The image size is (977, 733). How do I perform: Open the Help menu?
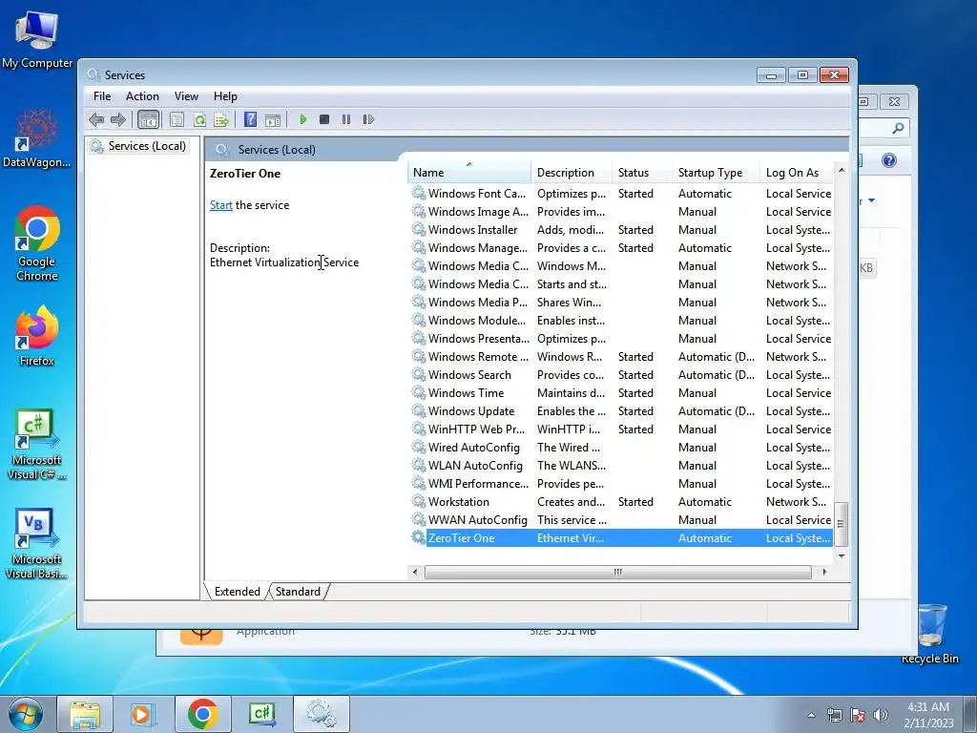point(225,96)
